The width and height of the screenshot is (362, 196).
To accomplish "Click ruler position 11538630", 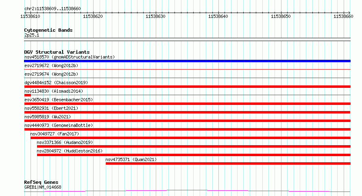I will 155,16.
